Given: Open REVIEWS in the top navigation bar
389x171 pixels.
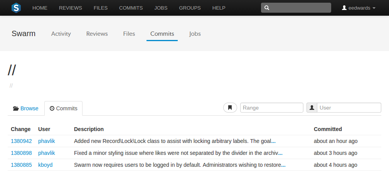Looking at the screenshot, I should [71, 8].
